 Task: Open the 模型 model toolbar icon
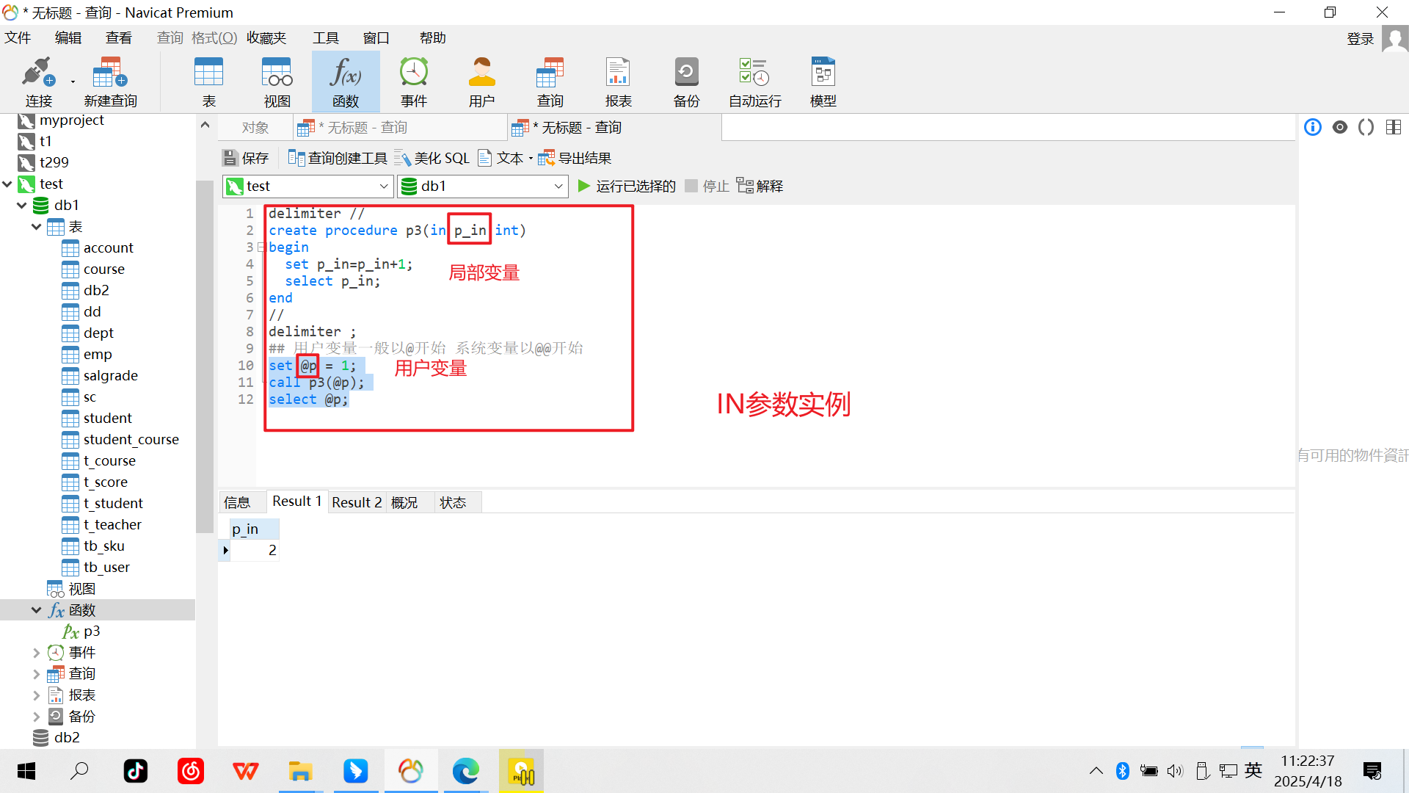click(x=823, y=82)
